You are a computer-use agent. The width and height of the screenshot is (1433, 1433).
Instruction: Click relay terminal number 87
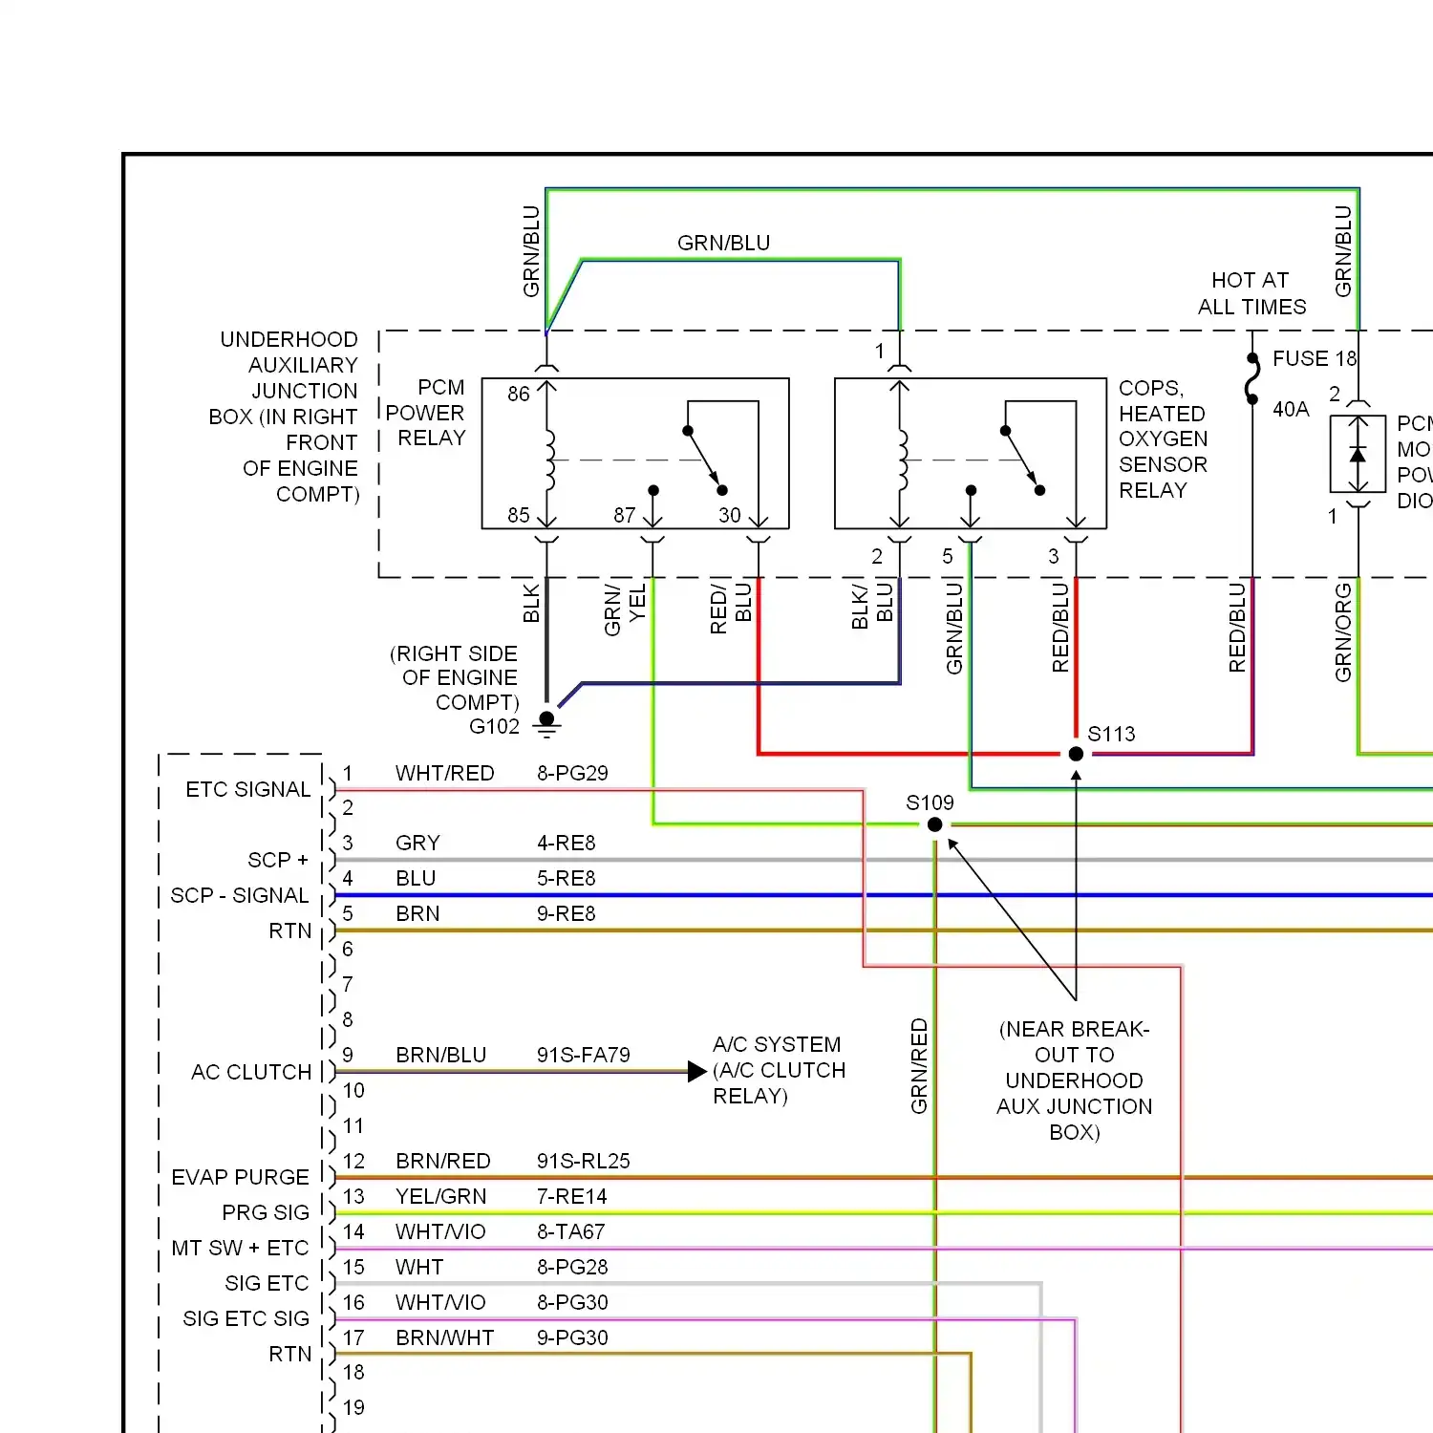click(x=625, y=515)
